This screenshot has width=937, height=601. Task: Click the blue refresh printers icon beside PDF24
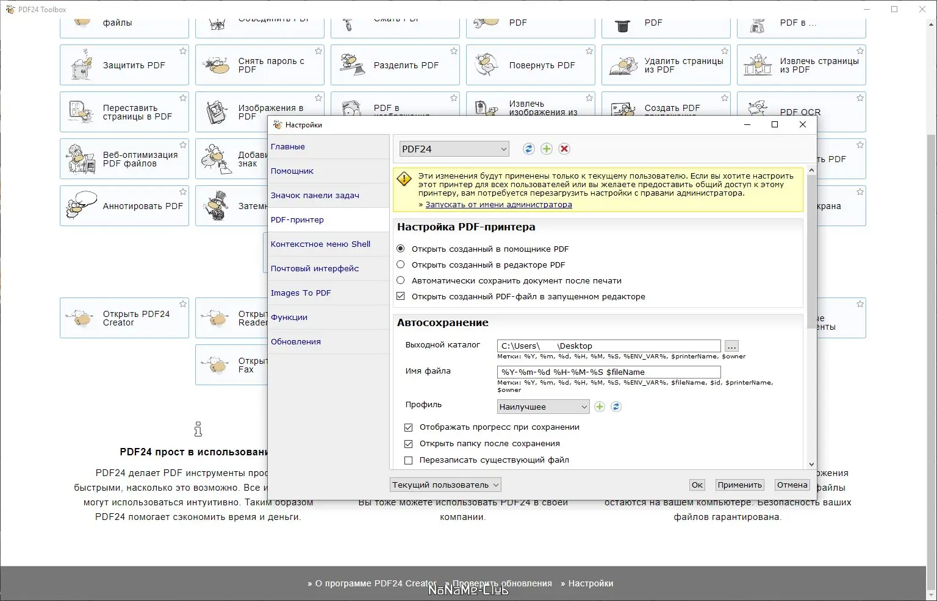(529, 149)
